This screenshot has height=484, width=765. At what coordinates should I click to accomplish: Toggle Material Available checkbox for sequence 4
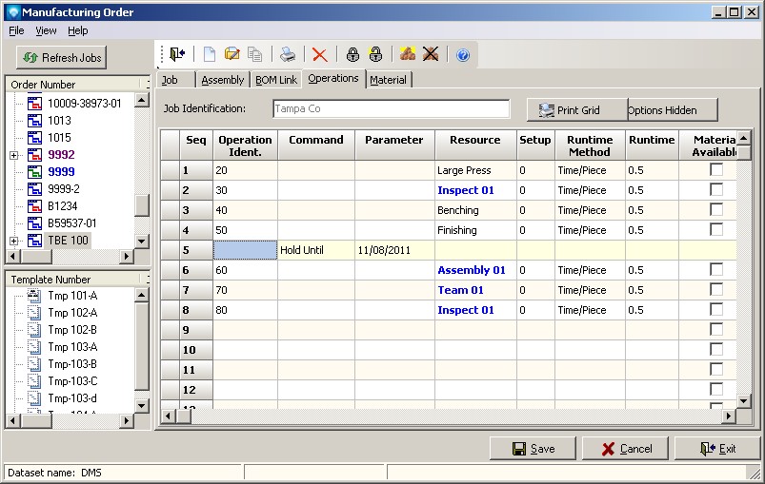point(716,230)
